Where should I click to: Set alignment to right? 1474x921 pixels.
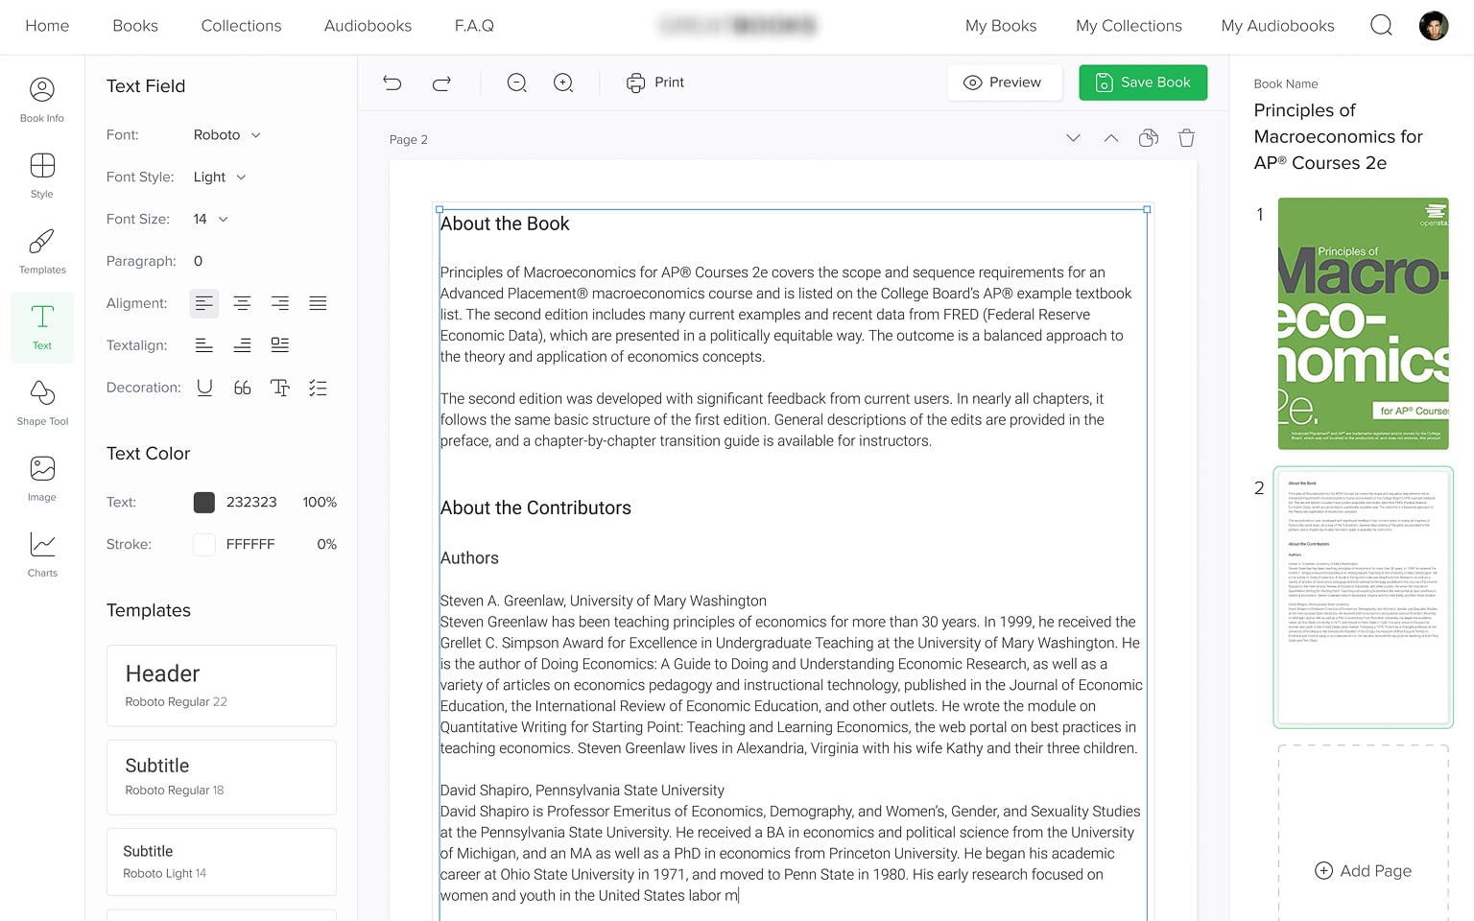click(x=280, y=303)
